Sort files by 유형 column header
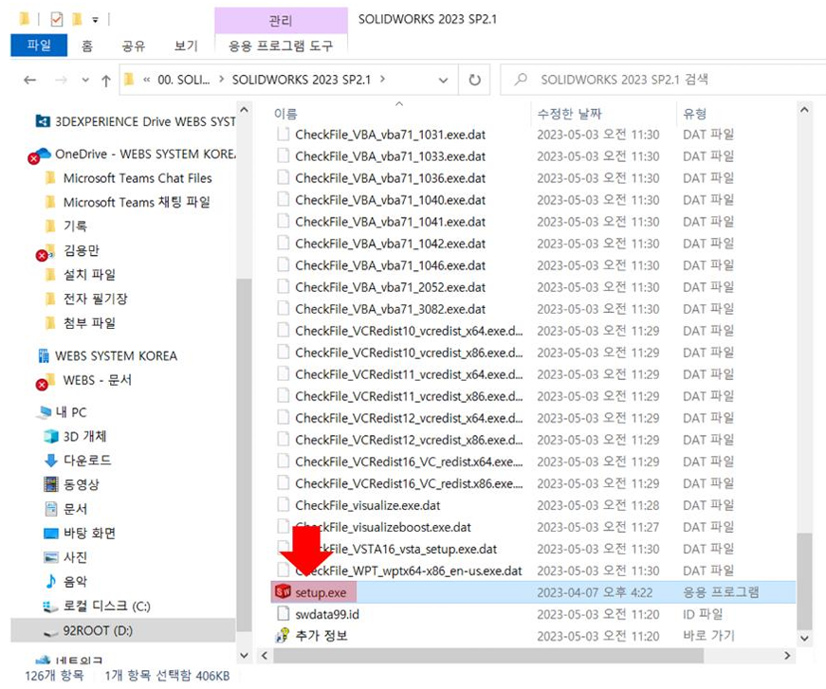826x689 pixels. (694, 113)
